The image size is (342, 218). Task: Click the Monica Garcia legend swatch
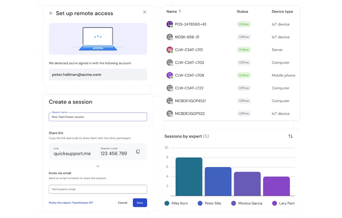[233, 203]
